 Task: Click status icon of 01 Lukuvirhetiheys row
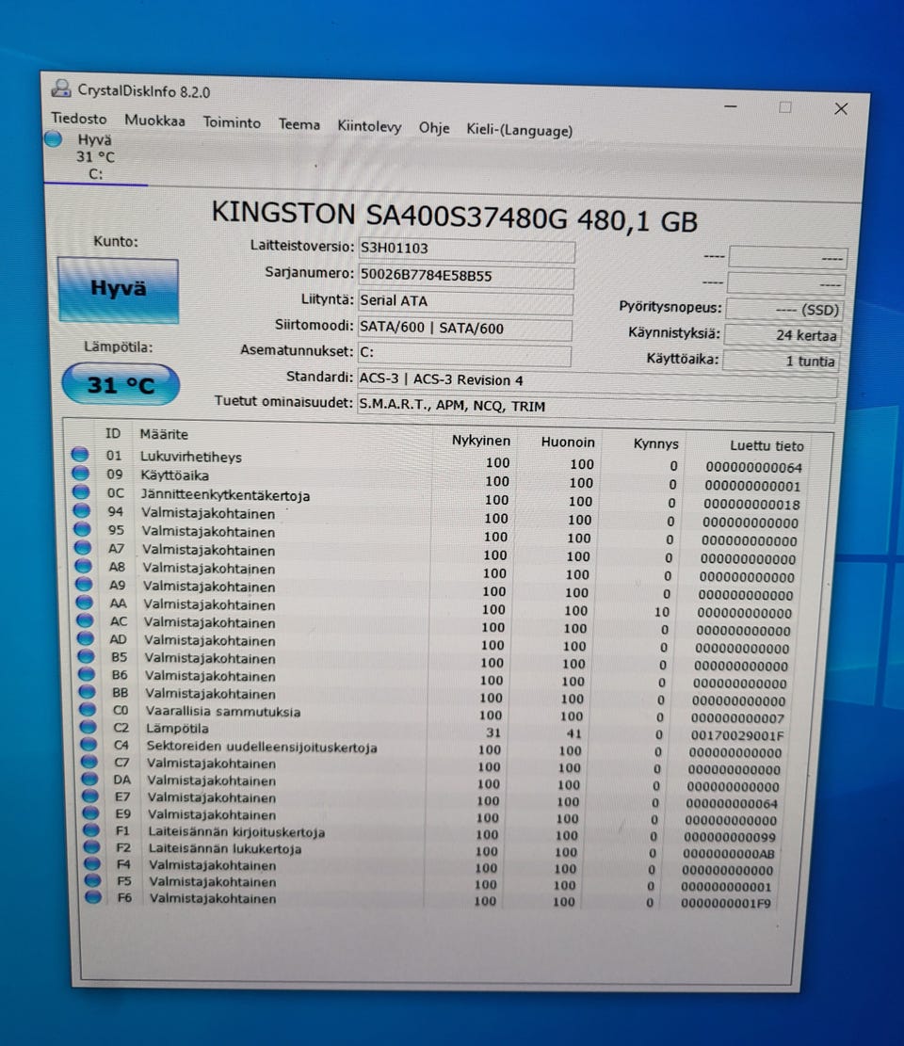[x=80, y=455]
